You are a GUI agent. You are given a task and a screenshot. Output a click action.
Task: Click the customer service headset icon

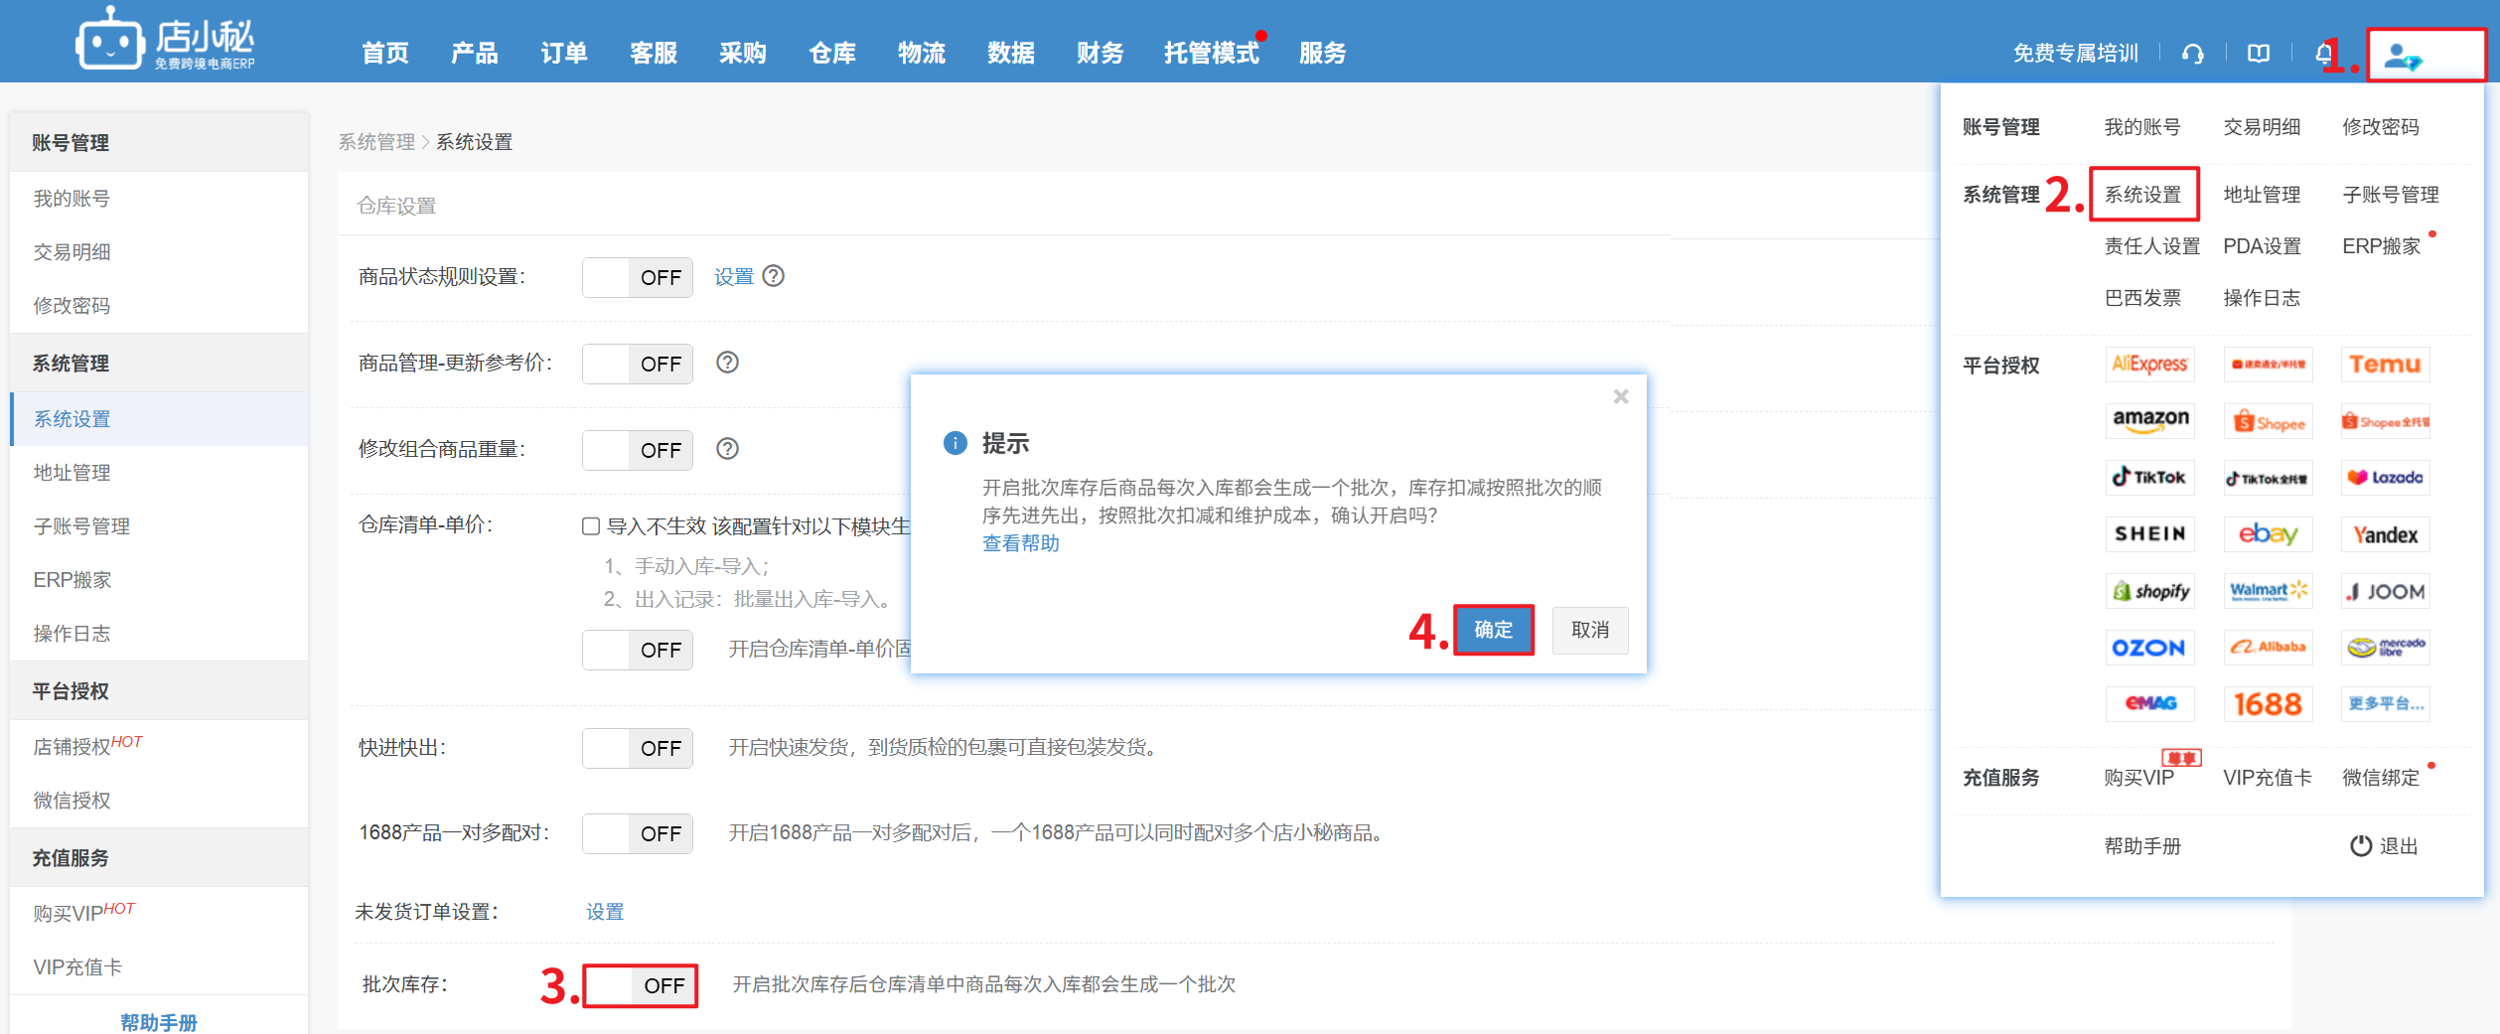2192,54
